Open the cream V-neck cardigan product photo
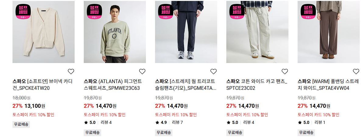This screenshot has width=364, height=137. click(44, 32)
